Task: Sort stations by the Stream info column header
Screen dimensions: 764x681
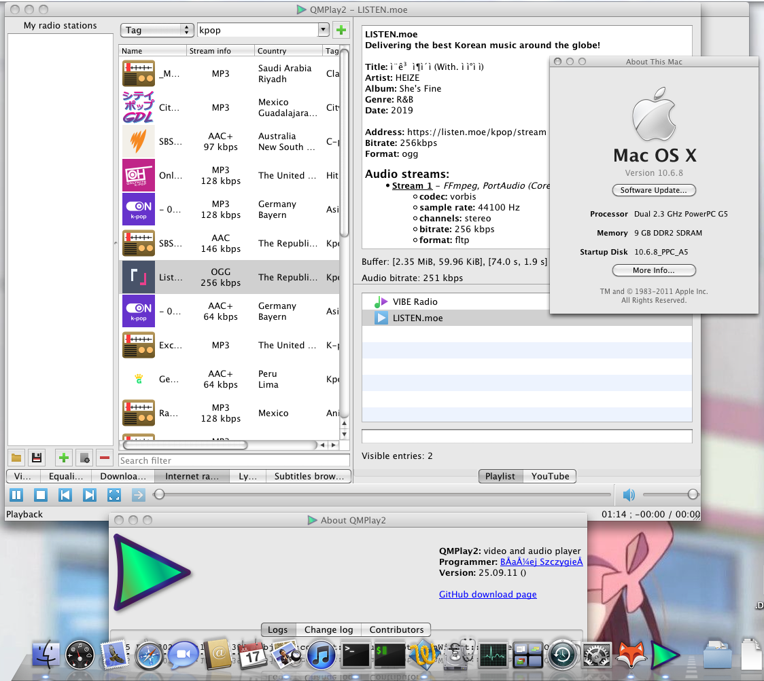Action: tap(220, 51)
